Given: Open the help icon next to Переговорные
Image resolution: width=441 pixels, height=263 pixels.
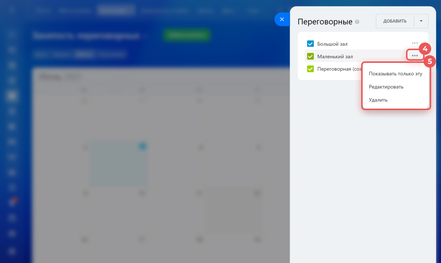Looking at the screenshot, I should [x=357, y=22].
